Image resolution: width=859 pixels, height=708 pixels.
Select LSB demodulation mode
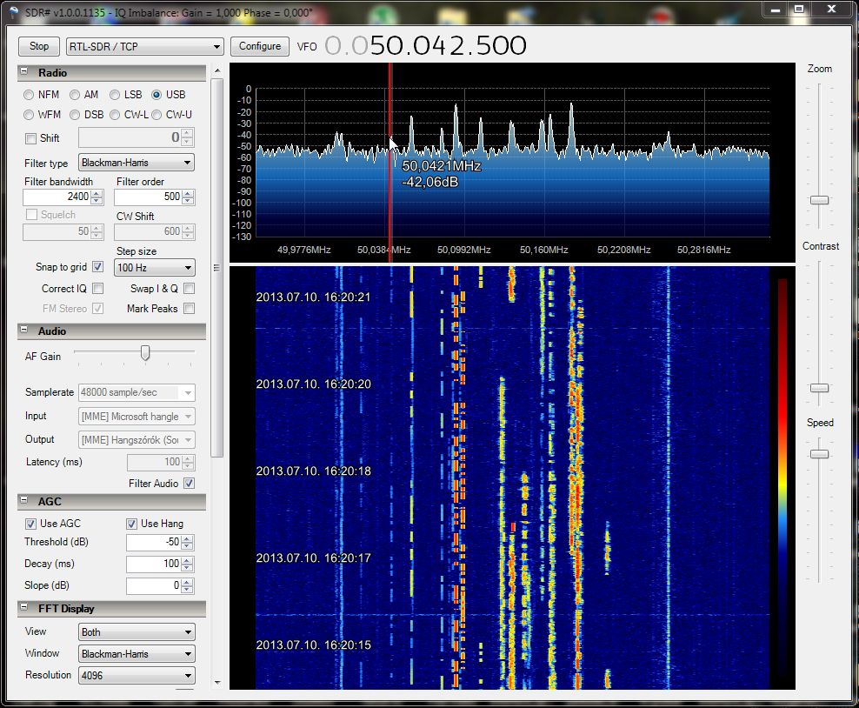115,95
